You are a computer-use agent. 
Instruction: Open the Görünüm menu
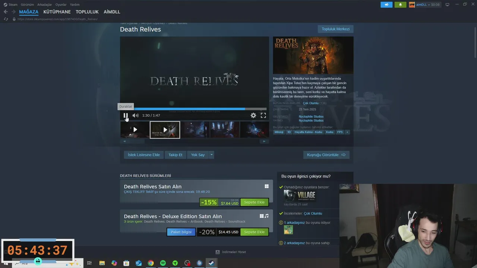(27, 4)
